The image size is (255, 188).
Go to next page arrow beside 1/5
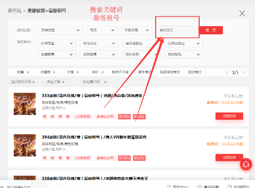tap(244, 73)
